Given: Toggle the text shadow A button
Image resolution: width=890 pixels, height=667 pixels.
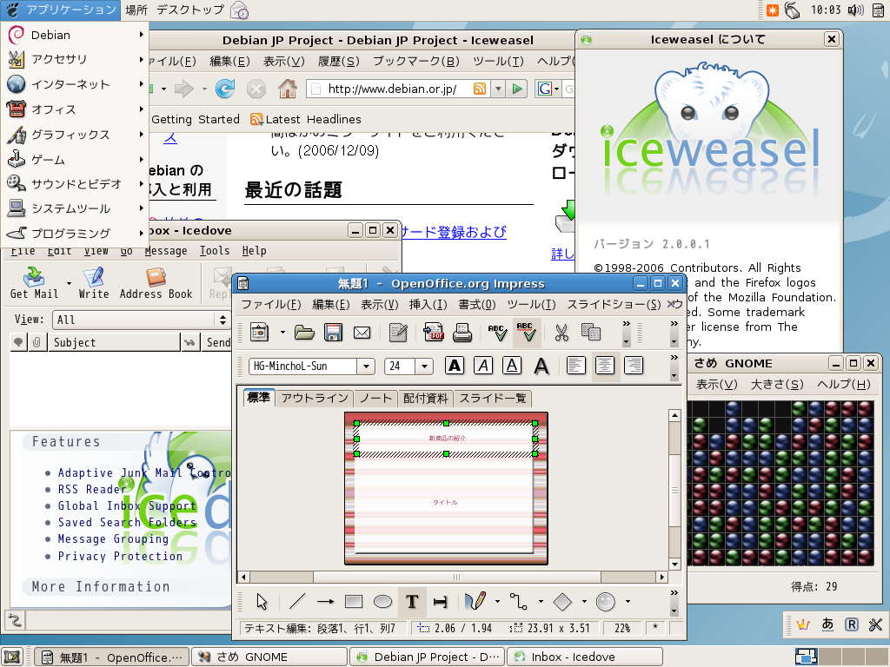Looking at the screenshot, I should pyautogui.click(x=541, y=366).
